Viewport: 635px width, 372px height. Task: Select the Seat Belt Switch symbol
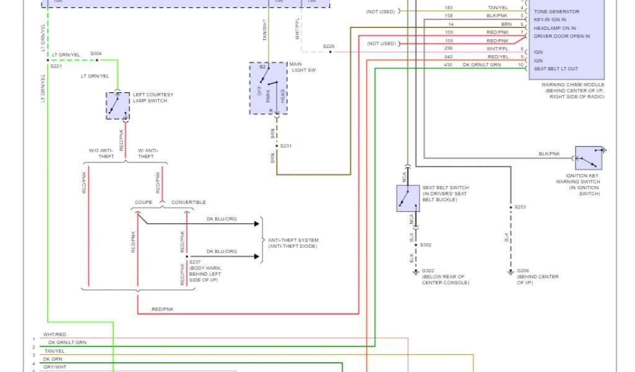click(x=408, y=198)
